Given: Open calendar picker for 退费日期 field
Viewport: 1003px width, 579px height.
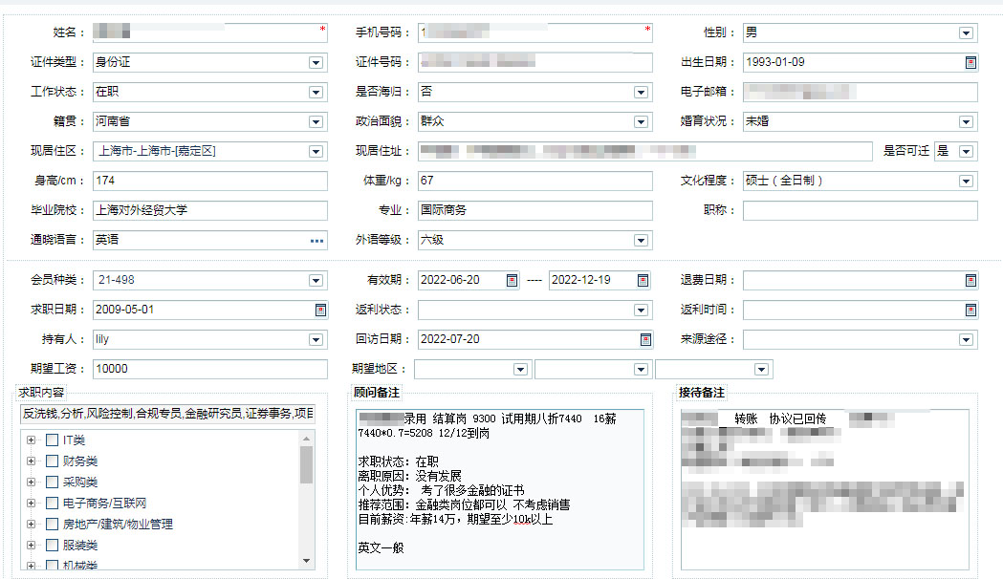Looking at the screenshot, I should click(970, 281).
